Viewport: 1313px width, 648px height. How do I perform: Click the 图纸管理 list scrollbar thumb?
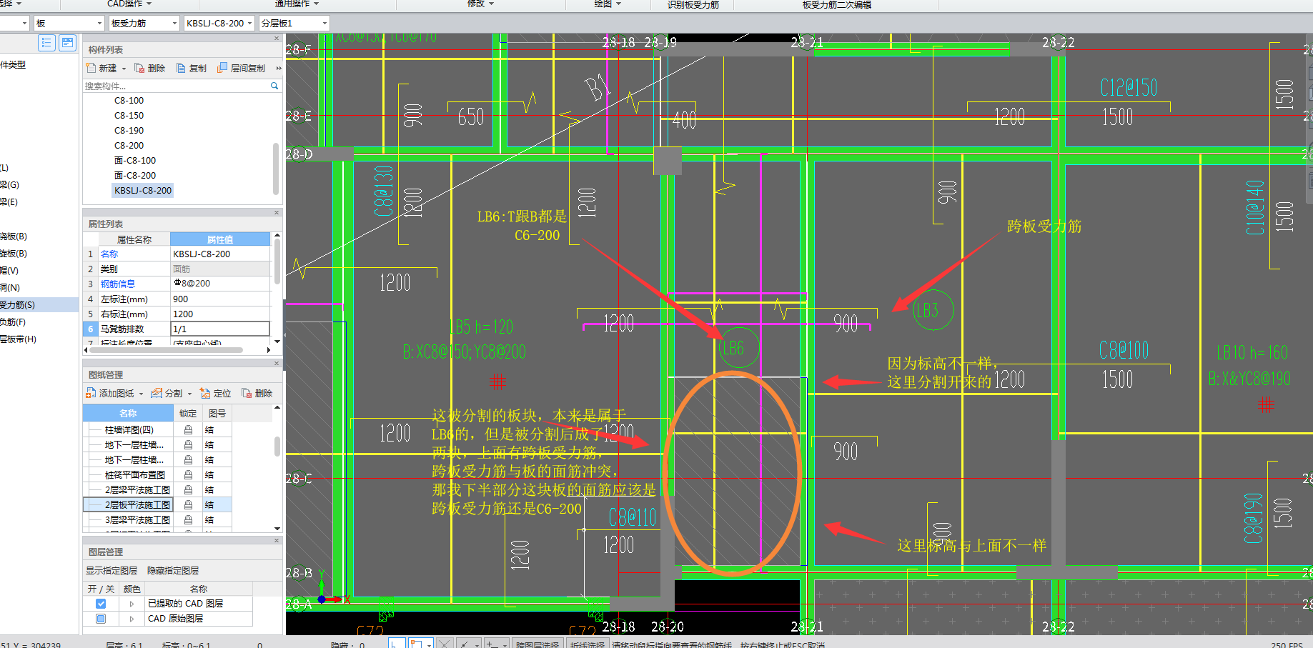tap(277, 447)
